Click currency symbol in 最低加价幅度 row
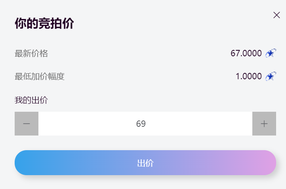The image size is (286, 189). tap(271, 76)
